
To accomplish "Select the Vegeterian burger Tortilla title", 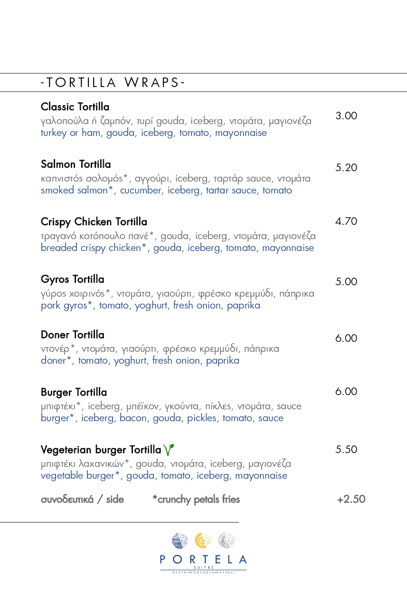I will point(101,450).
